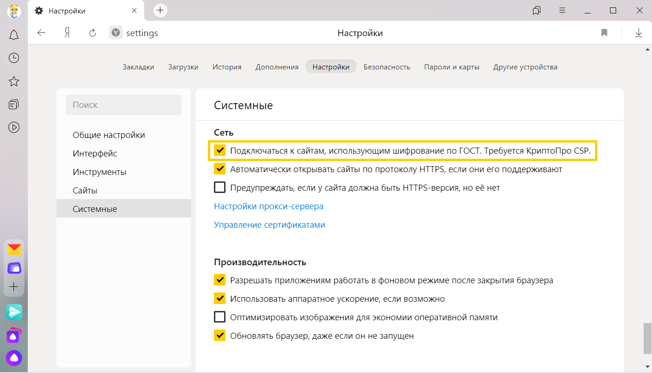The image size is (652, 373).
Task: Enable image optimization to save memory
Action: [219, 317]
